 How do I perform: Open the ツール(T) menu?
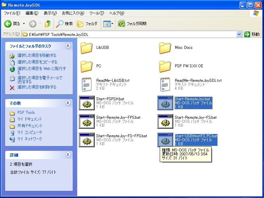click(97, 13)
